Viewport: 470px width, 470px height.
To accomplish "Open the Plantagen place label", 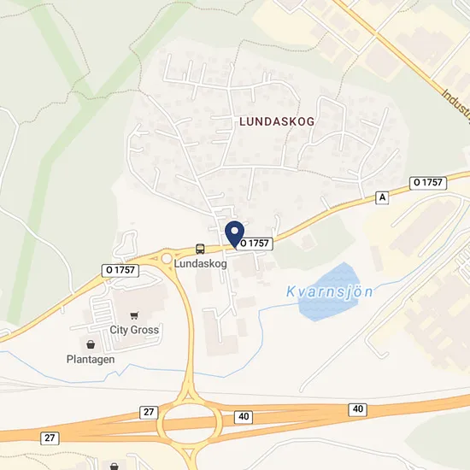I will [x=91, y=360].
